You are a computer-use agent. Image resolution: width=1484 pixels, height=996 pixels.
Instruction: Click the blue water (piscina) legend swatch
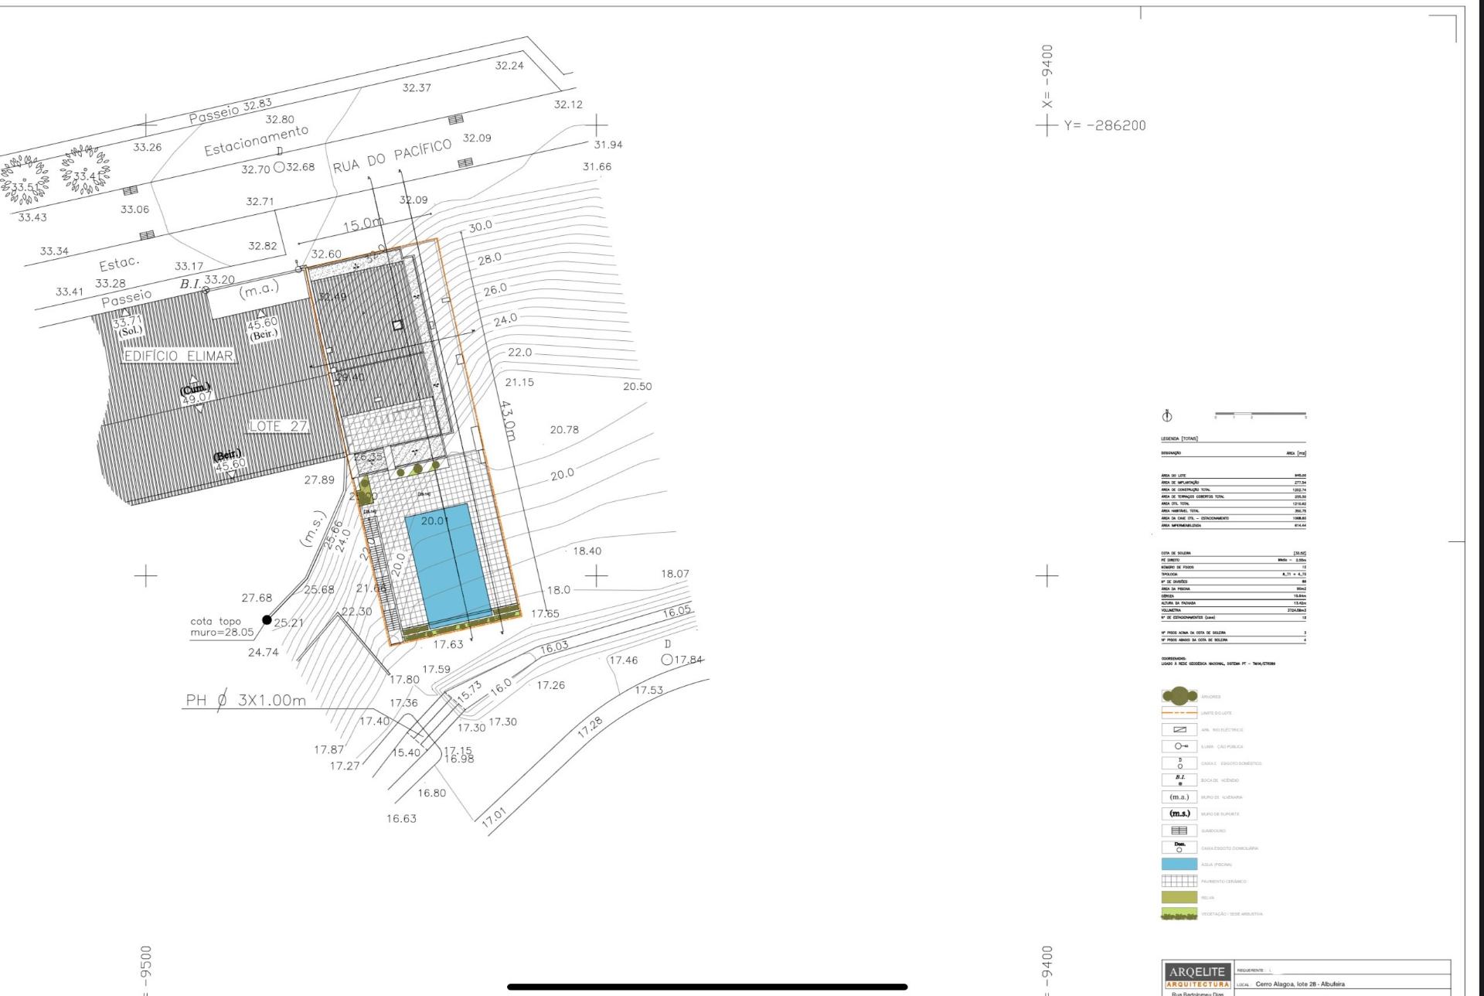1179,865
